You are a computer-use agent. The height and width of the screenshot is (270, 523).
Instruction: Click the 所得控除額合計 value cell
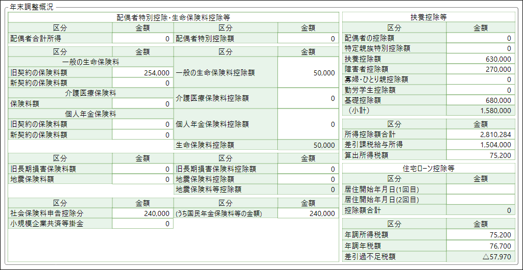pyautogui.click(x=481, y=134)
